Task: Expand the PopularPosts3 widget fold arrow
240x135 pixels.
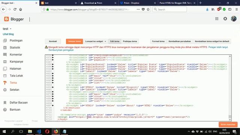Action: 53,67
